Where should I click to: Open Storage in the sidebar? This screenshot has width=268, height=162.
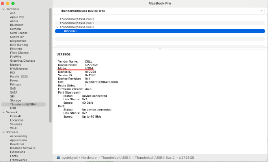click(16, 100)
